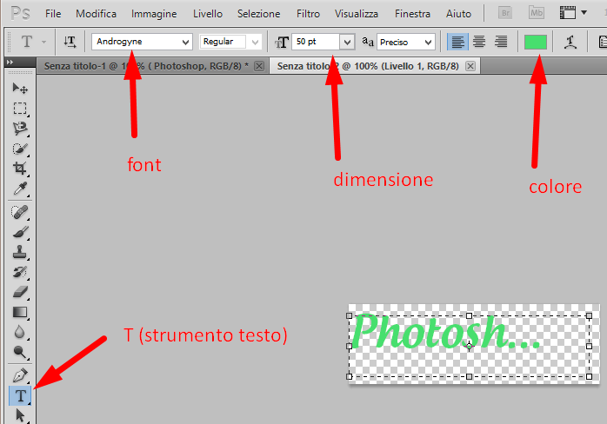Select the Polygonal Lasso tool
Screen dimensions: 607x424
coord(20,129)
